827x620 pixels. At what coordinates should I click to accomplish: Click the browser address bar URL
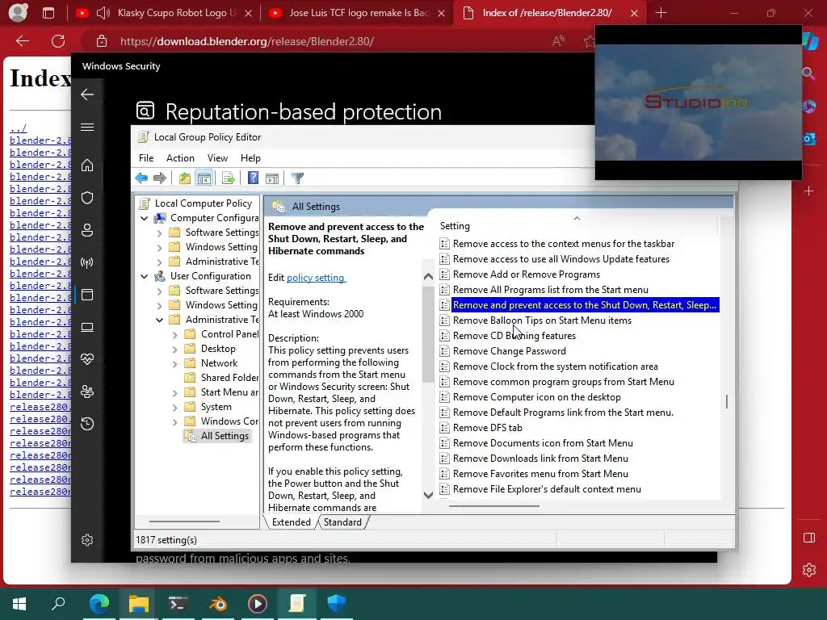(247, 41)
